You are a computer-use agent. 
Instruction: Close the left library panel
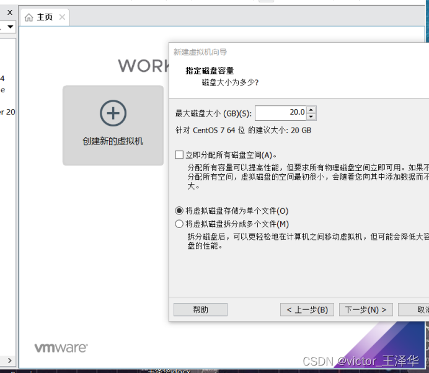pyautogui.click(x=10, y=12)
